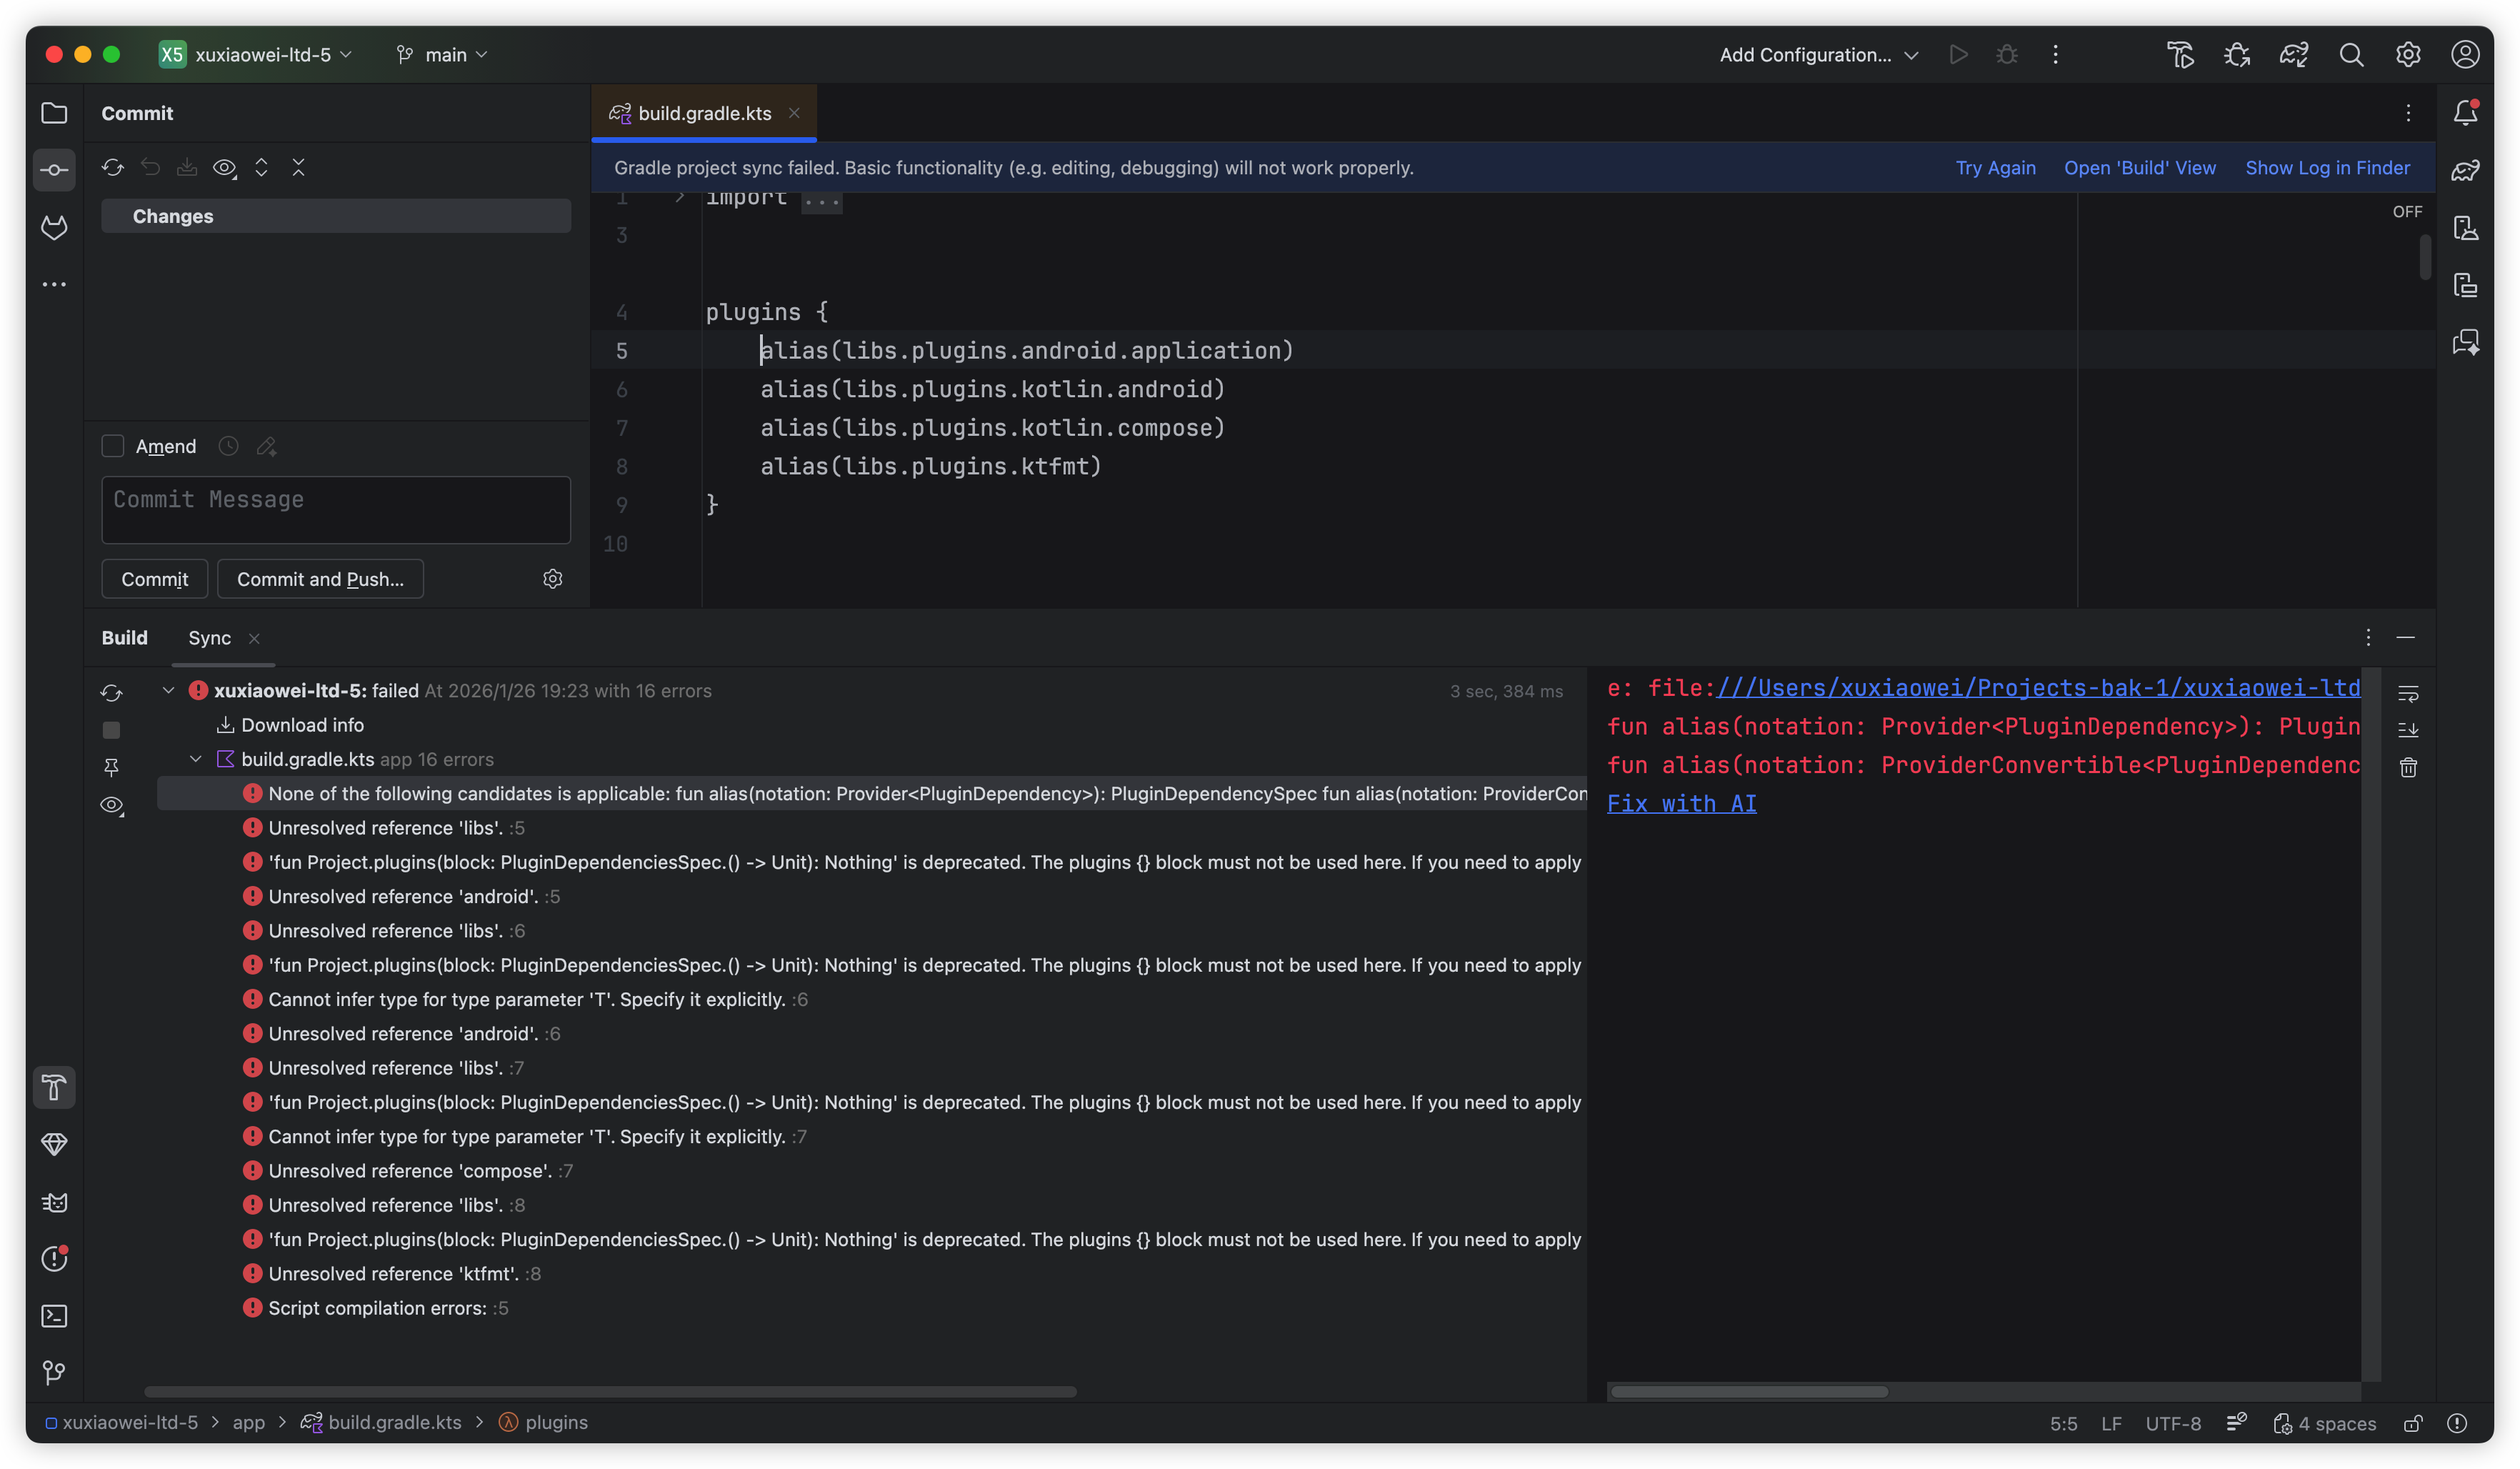Click the Commit Message input field
This screenshot has width=2520, height=1469.
tap(336, 510)
